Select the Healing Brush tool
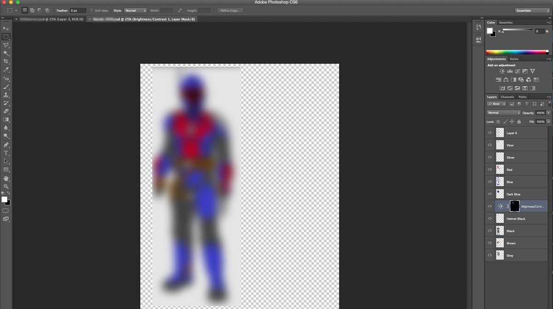The image size is (553, 309). tap(6, 79)
